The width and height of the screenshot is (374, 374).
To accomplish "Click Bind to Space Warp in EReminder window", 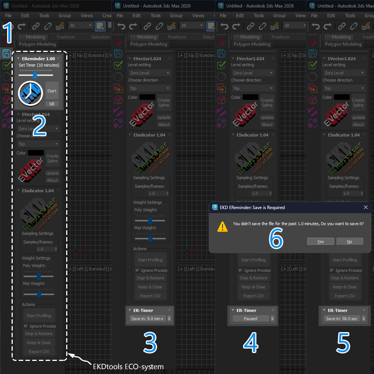I will click(60, 26).
